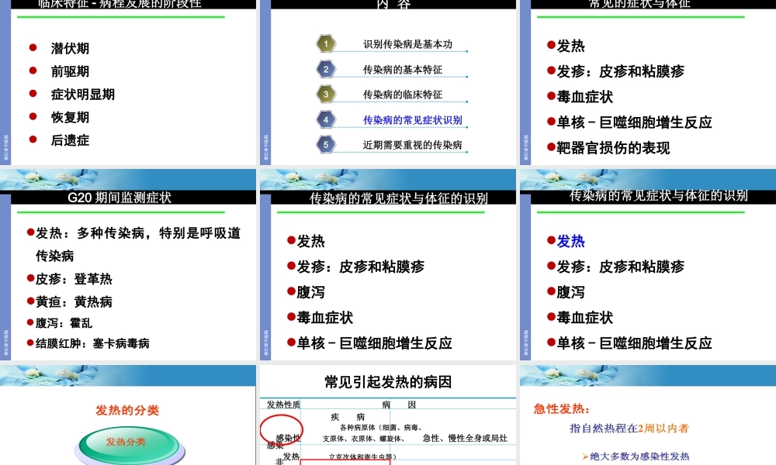Select numbered badge 3 beside 传染病的临床特征

click(327, 93)
